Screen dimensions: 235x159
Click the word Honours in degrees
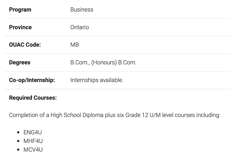tap(104, 63)
